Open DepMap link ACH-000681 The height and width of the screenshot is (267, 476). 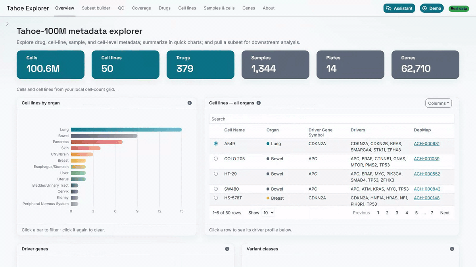click(x=426, y=144)
